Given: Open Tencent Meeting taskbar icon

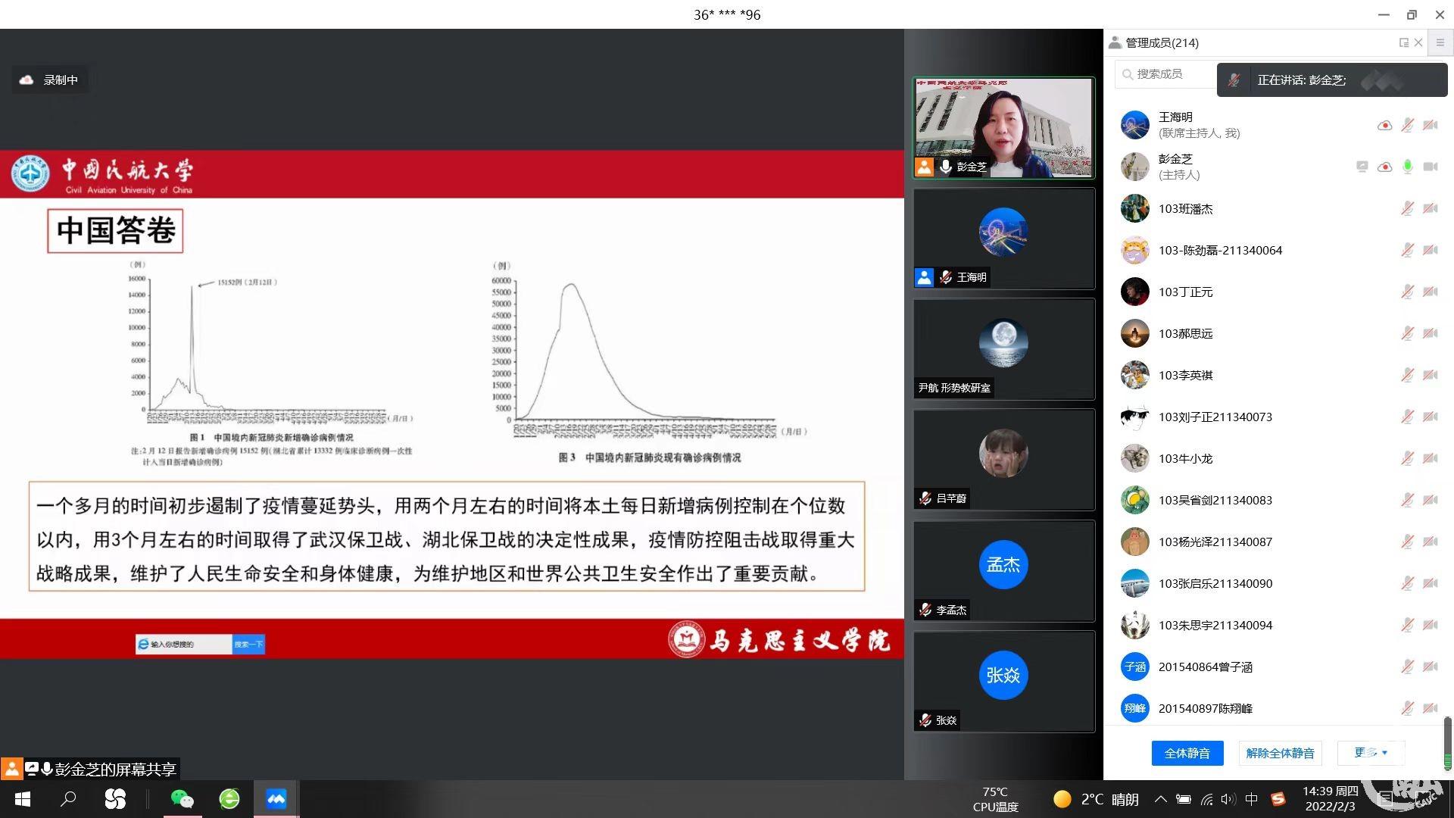Looking at the screenshot, I should click(276, 798).
